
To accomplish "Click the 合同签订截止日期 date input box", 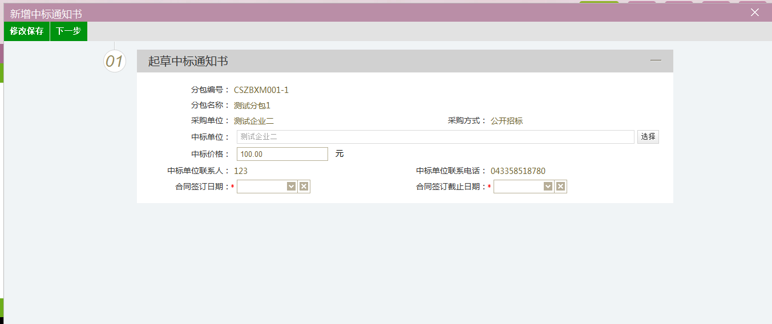I will click(x=518, y=187).
